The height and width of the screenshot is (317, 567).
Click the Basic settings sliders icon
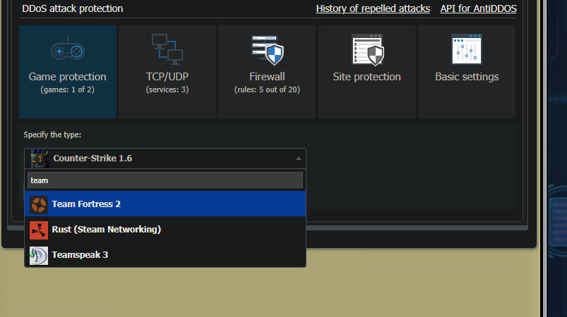[467, 49]
